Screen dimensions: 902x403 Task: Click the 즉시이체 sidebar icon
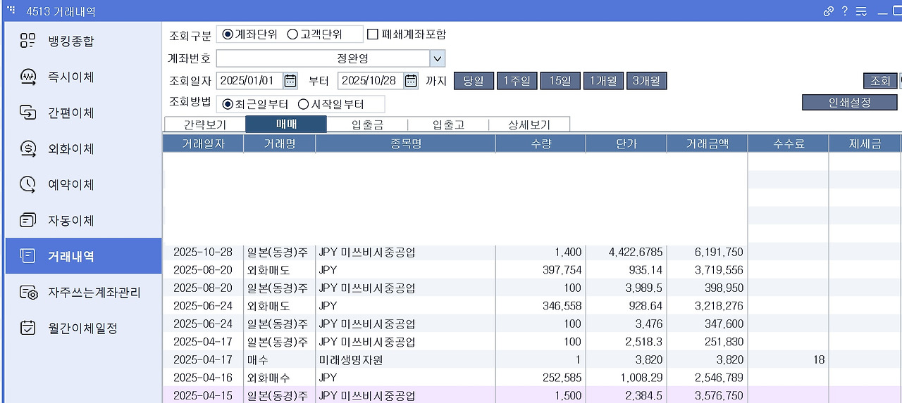click(x=27, y=77)
